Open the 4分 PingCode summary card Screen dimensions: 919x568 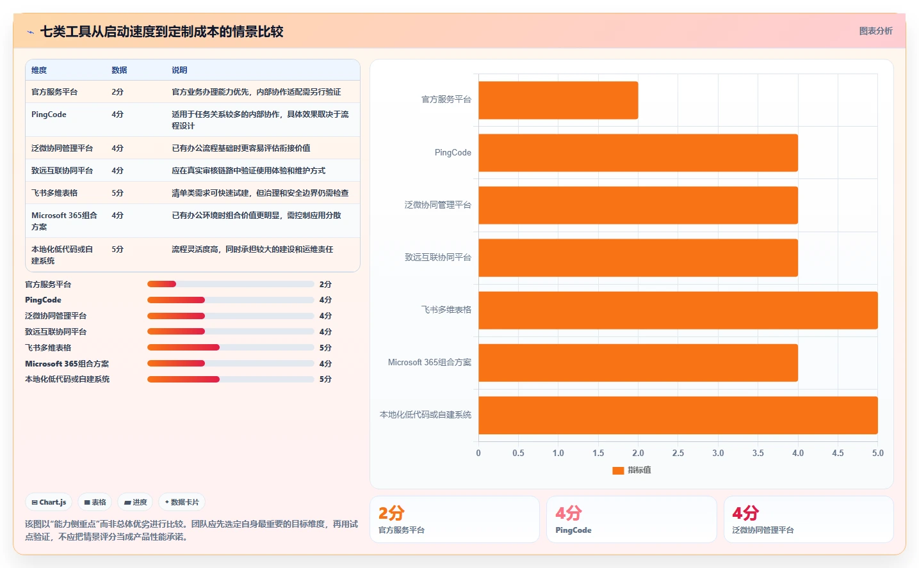(x=631, y=519)
